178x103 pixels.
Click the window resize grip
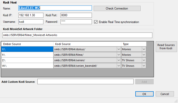point(176,101)
